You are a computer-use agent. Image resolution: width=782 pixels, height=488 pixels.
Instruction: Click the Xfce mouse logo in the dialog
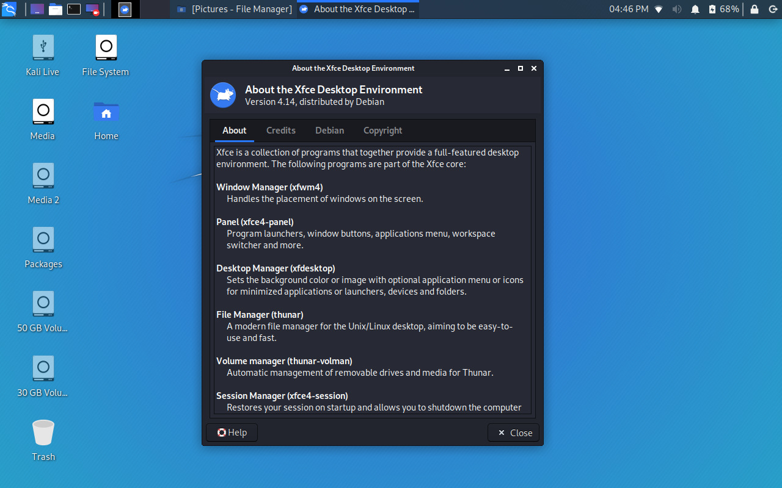tap(222, 95)
